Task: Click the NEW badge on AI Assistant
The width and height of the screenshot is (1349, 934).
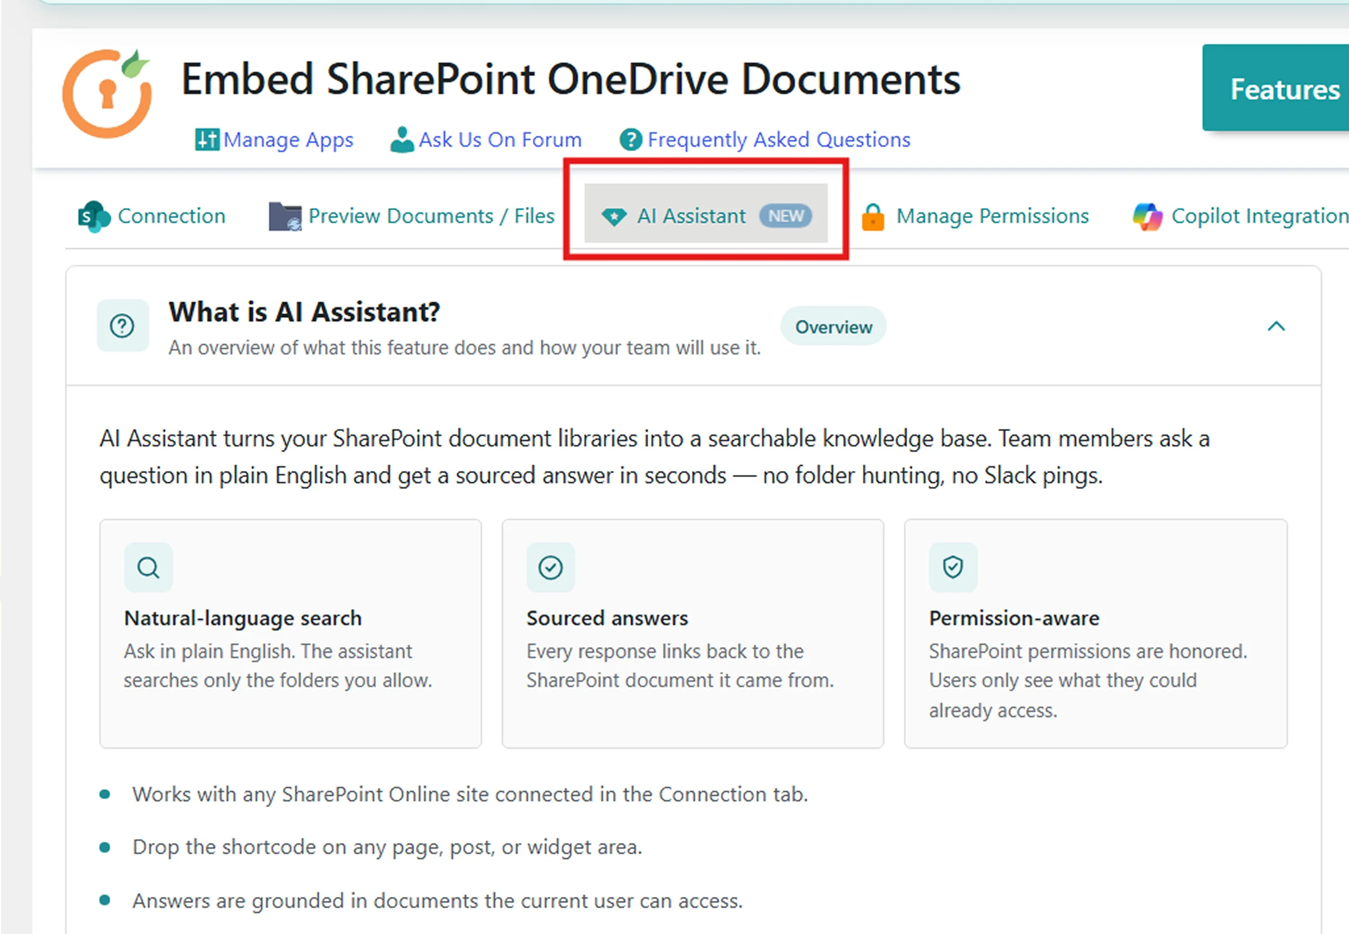Action: coord(785,216)
